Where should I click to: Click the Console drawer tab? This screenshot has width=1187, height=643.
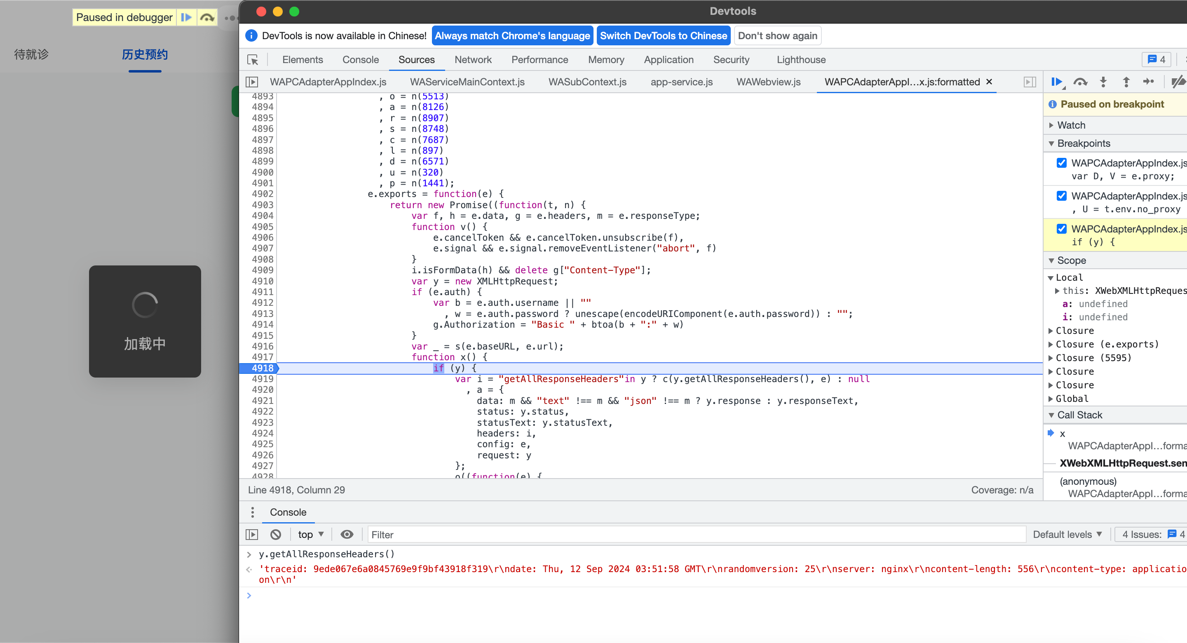click(x=288, y=512)
